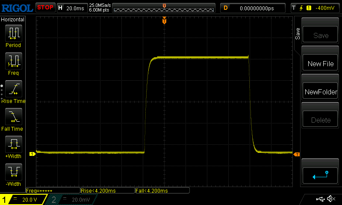Click the muted speaker sound icon
The width and height of the screenshot is (342, 205).
click(331, 199)
